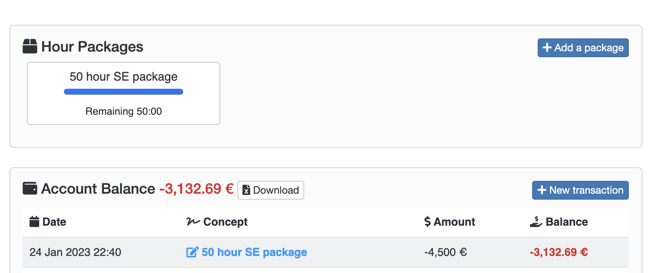The height and width of the screenshot is (273, 651).
Task: Click the dollar icon beside Amount
Action: (427, 222)
